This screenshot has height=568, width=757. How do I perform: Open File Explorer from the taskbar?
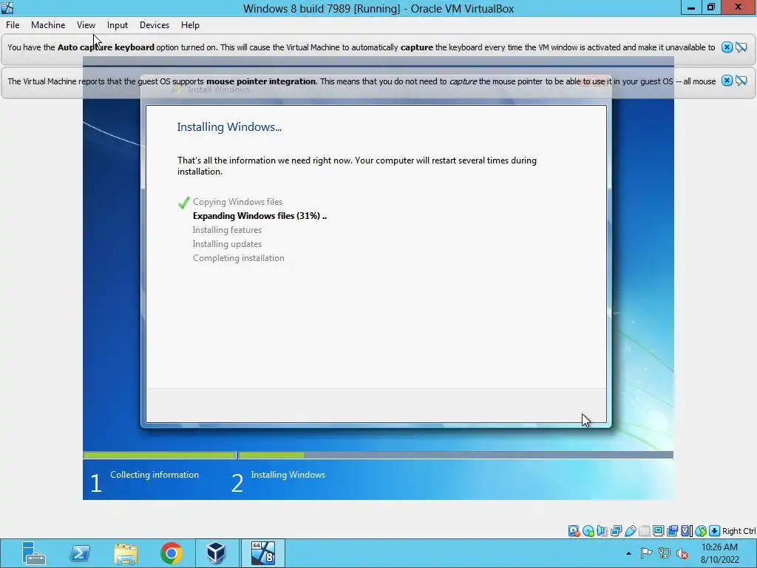(126, 553)
